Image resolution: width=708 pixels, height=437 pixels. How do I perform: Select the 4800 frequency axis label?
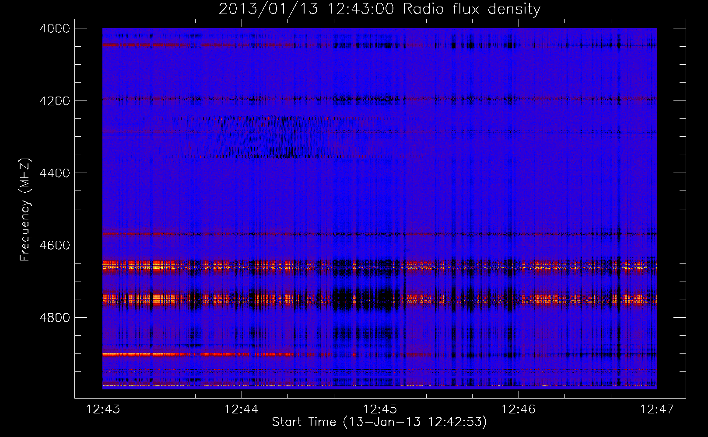point(55,318)
